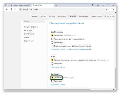Open the История section
This screenshot has height=94, width=120.
52,16
